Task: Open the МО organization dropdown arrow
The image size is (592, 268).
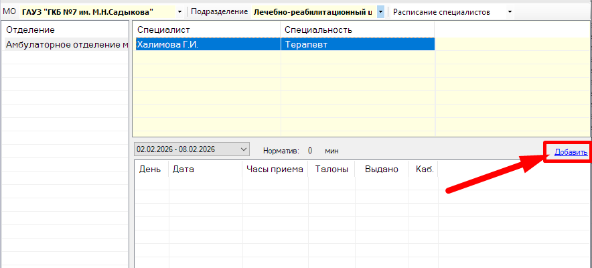Action: [x=179, y=12]
